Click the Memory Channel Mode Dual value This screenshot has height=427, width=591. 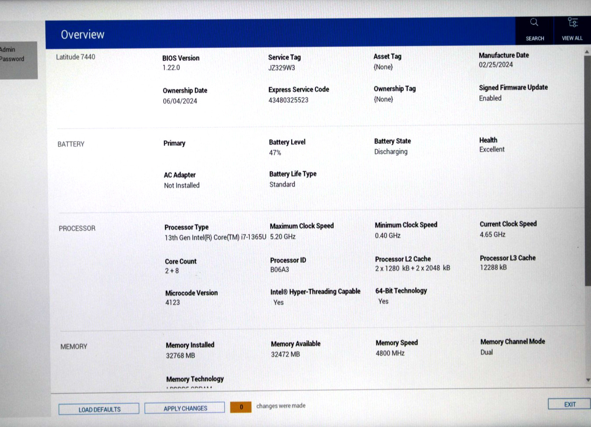click(x=486, y=352)
